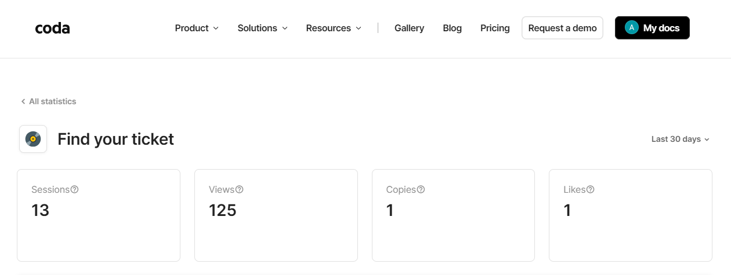The width and height of the screenshot is (731, 275).
Task: Open My docs
Action: (x=661, y=28)
